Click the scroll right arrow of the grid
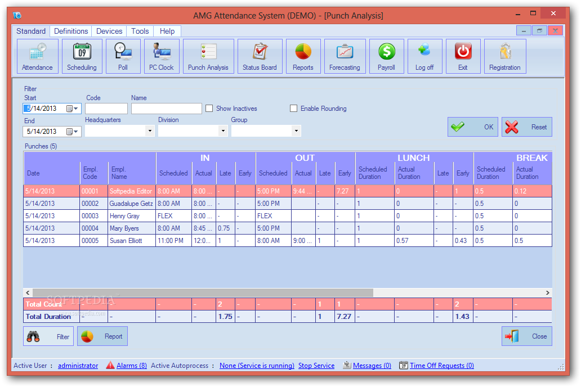The width and height of the screenshot is (581, 387). point(548,292)
